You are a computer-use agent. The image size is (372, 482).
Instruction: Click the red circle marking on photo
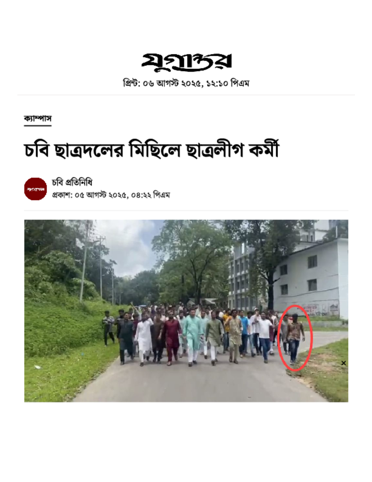295,338
